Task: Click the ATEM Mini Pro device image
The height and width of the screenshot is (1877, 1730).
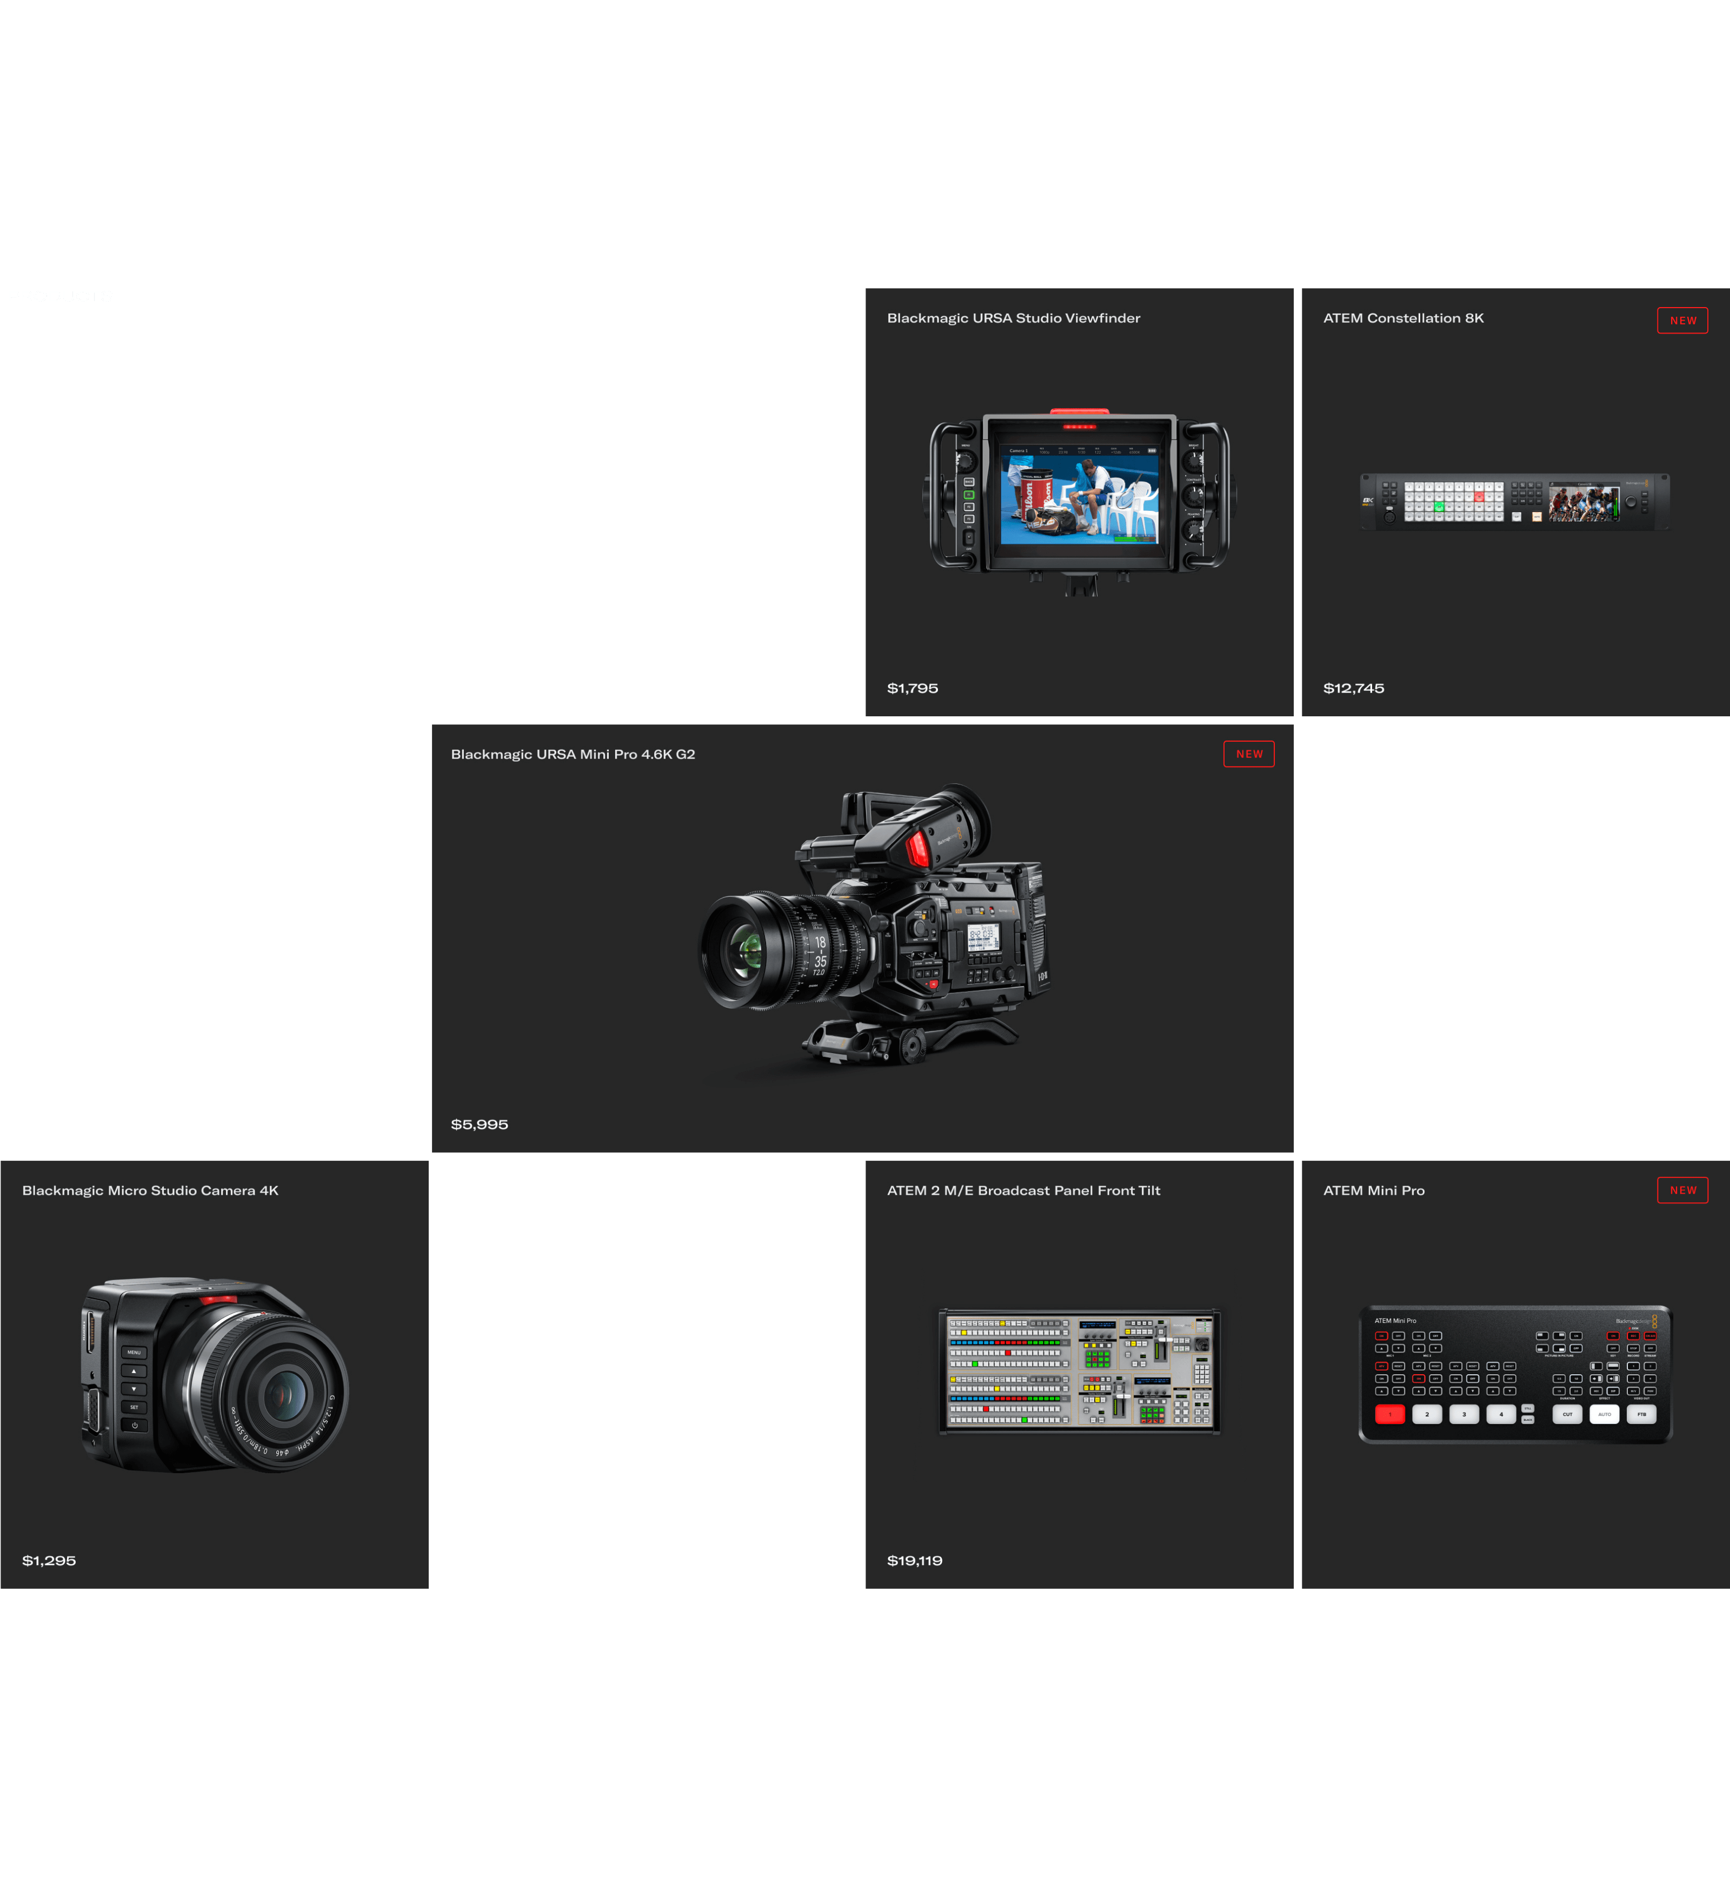Action: click(1515, 1373)
